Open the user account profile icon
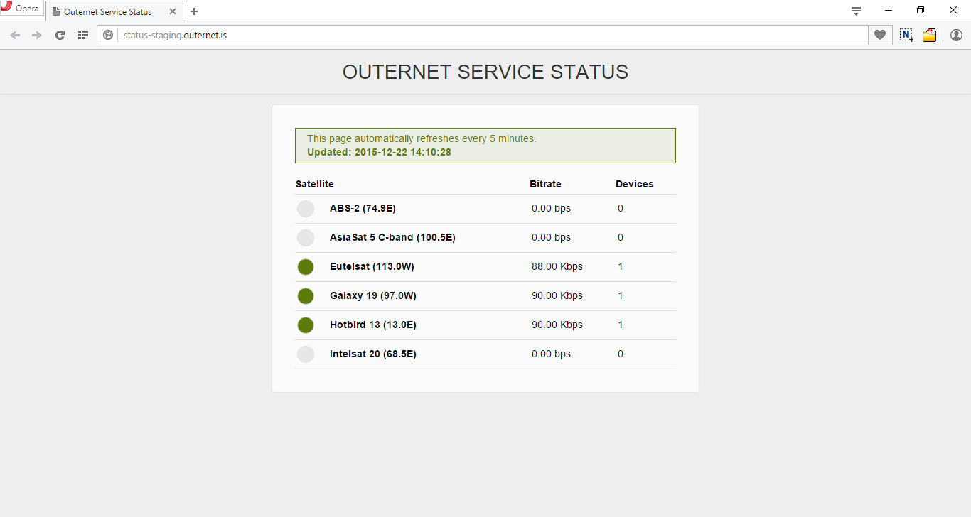971x517 pixels. (956, 35)
